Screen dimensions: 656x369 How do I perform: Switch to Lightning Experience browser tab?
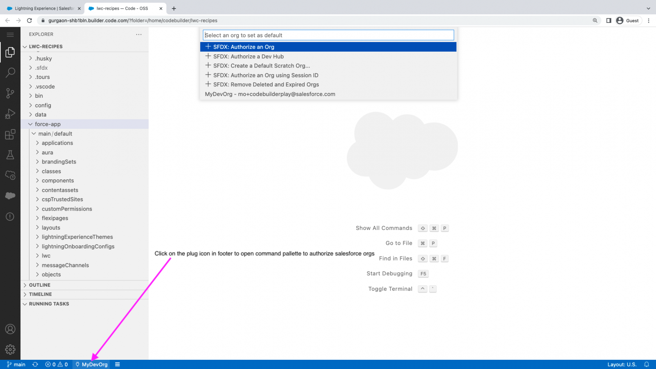(x=44, y=8)
